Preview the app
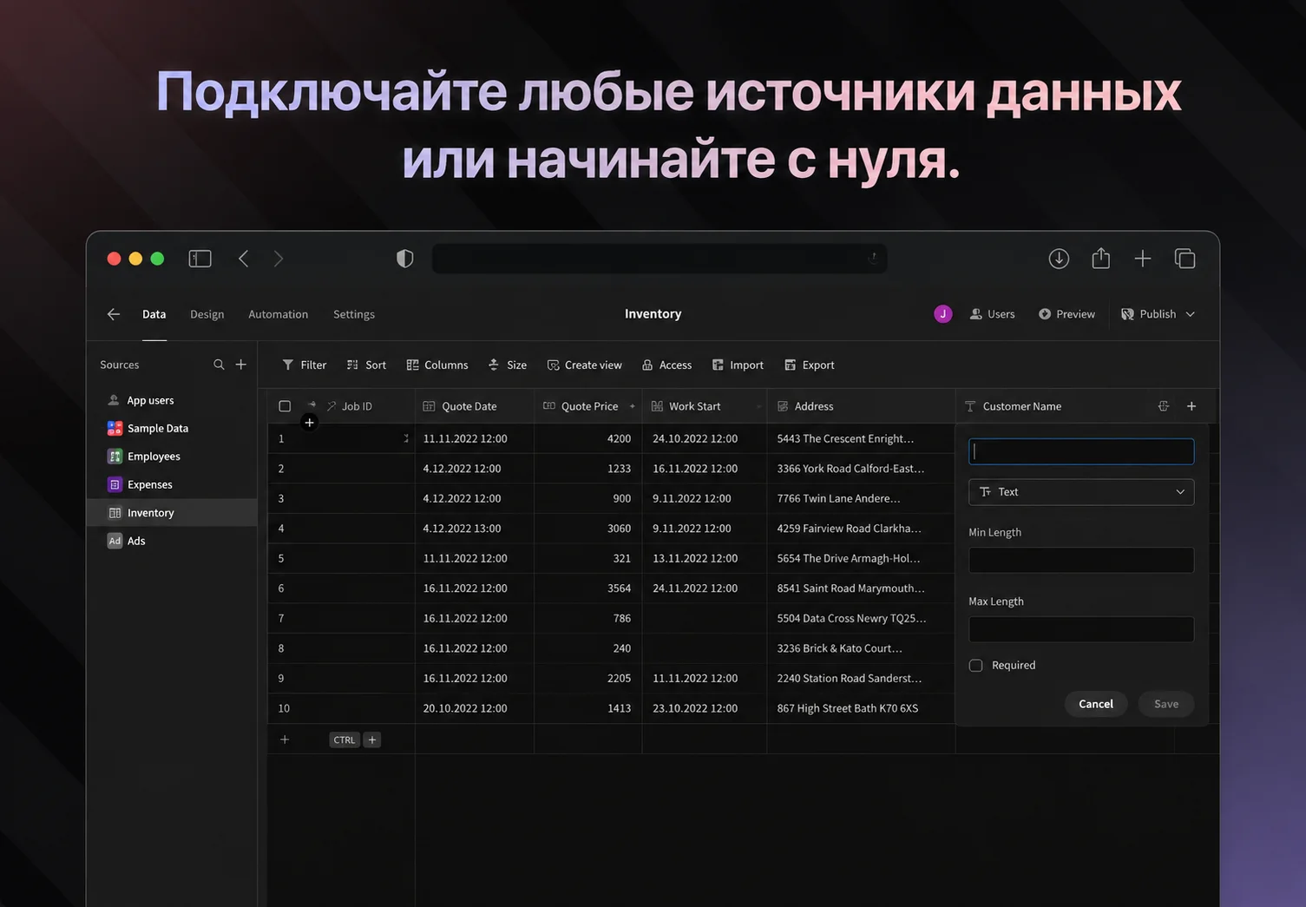Screen dimensions: 1306x907 tap(1066, 314)
